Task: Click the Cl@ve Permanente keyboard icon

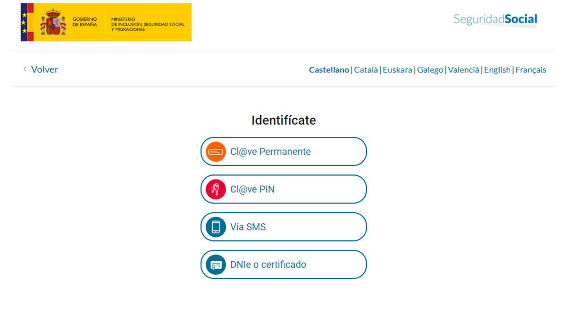Action: click(215, 151)
